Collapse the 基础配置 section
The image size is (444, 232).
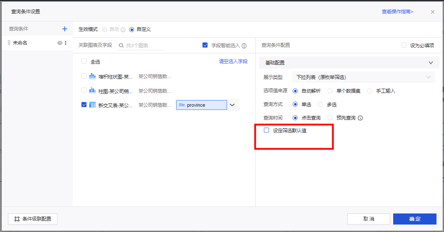pyautogui.click(x=431, y=63)
